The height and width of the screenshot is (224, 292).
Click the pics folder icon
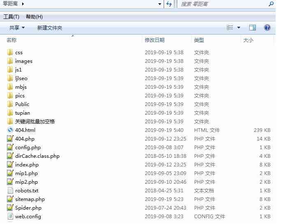click(10, 95)
